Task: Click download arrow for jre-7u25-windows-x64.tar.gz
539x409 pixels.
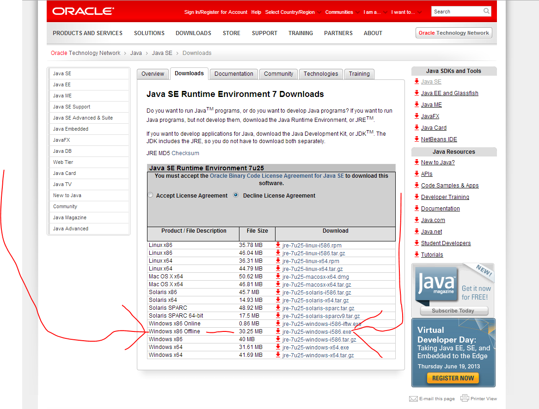Action: pyautogui.click(x=278, y=355)
